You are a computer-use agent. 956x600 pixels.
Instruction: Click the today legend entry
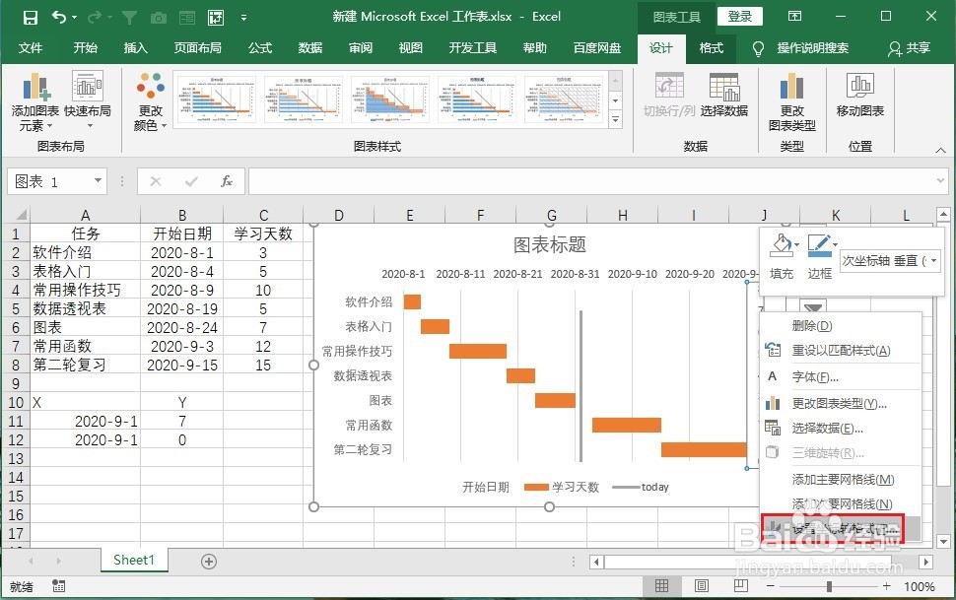[641, 487]
